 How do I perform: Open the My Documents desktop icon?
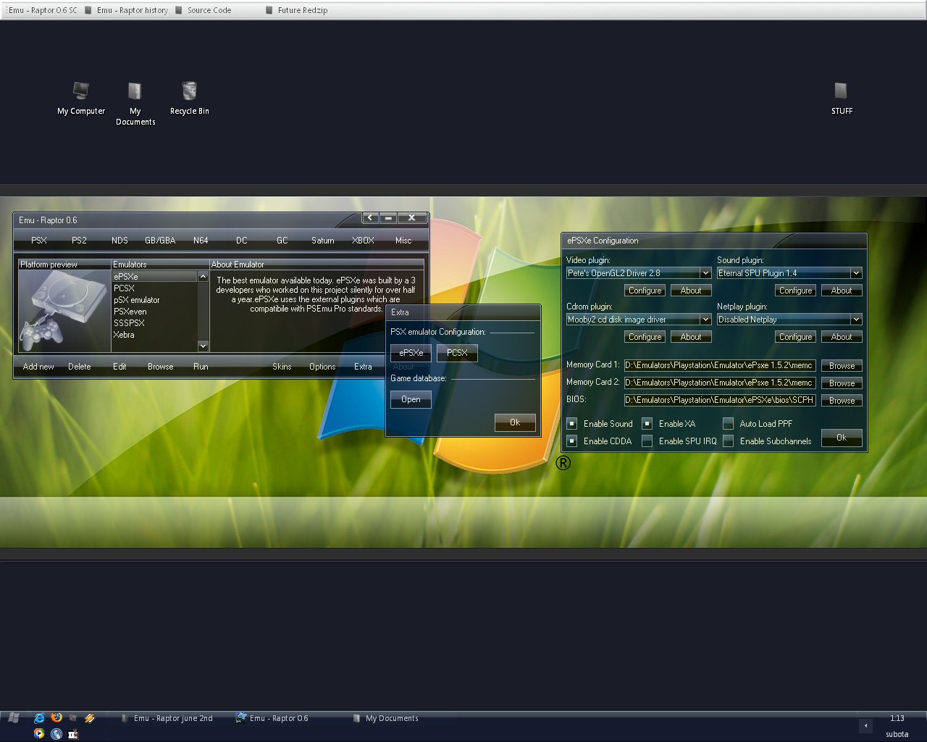click(x=135, y=103)
